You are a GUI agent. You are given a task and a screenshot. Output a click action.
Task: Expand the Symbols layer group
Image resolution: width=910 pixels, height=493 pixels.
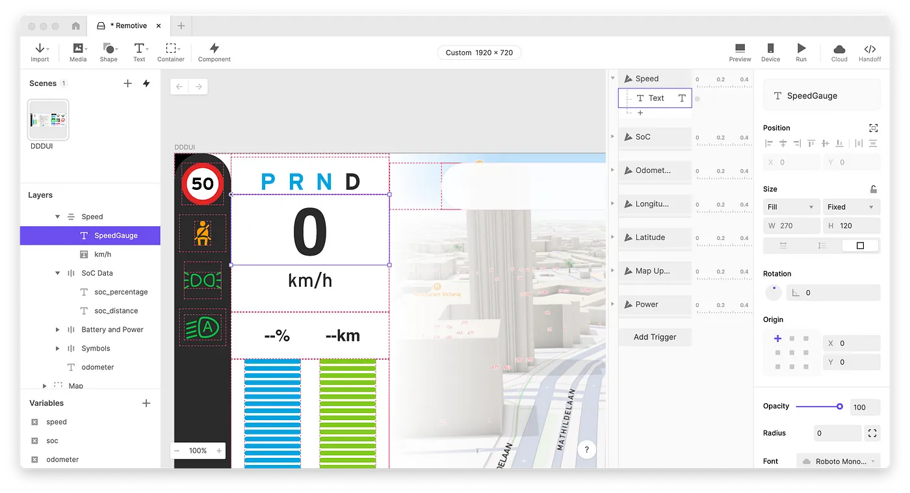58,349
